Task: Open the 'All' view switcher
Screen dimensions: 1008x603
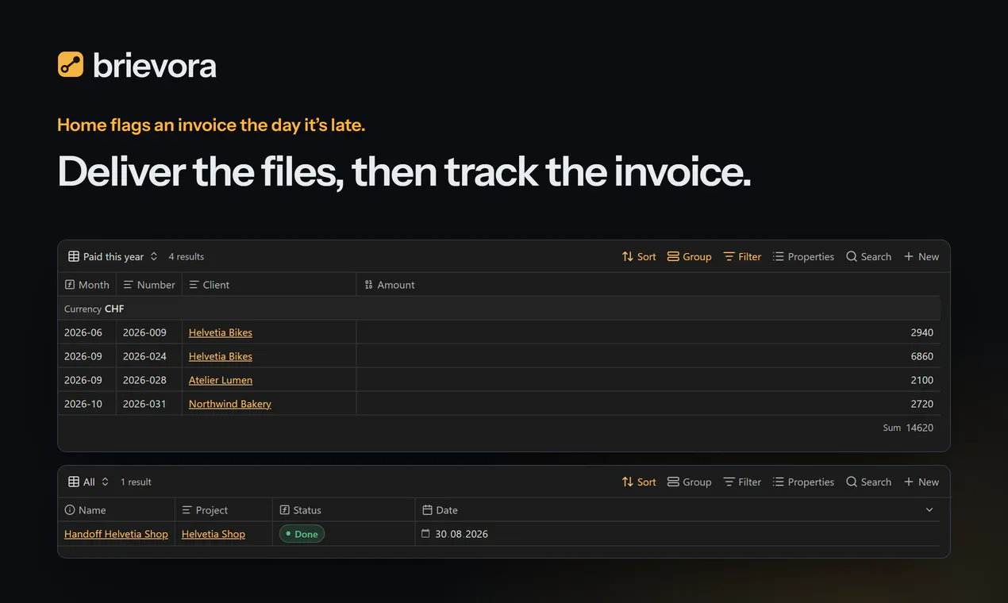Action: [89, 482]
